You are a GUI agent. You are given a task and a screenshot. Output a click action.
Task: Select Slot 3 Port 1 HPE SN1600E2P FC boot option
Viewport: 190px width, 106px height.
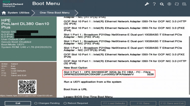tap(109, 73)
